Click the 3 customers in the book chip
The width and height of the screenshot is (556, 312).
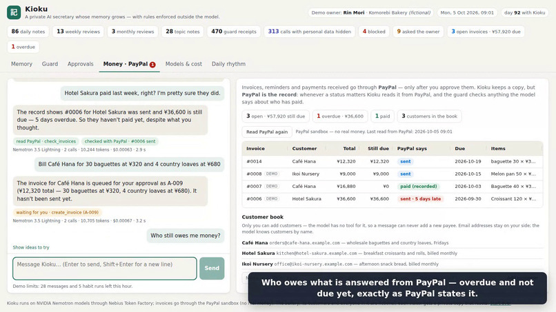429,116
